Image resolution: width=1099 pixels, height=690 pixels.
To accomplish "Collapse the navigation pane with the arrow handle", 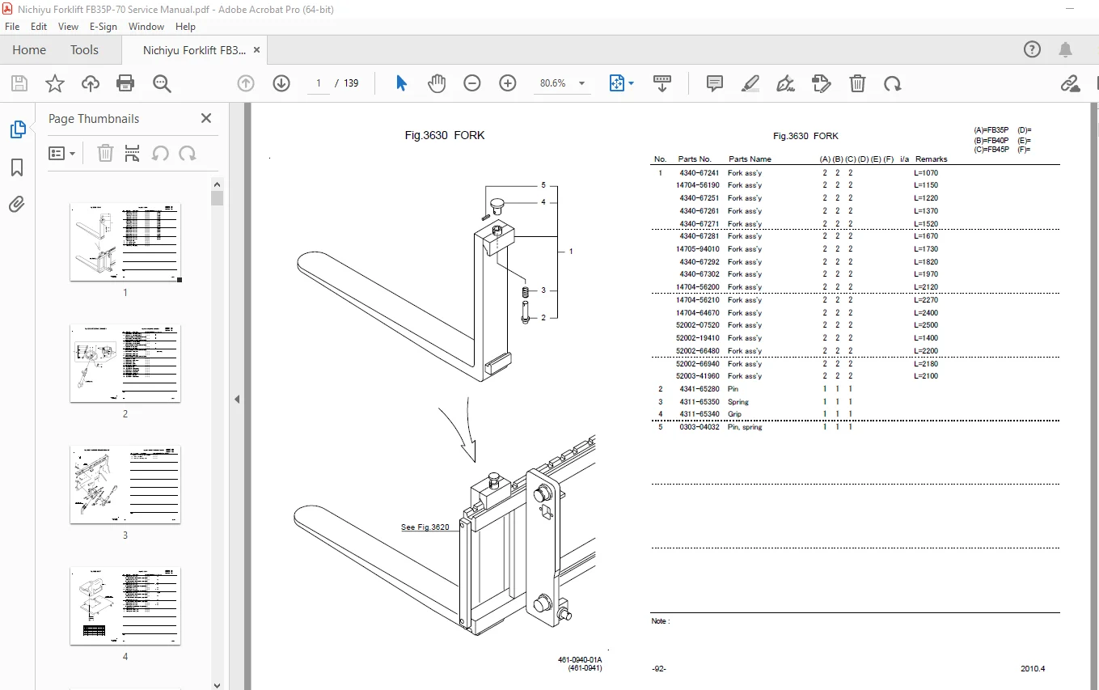I will (237, 399).
